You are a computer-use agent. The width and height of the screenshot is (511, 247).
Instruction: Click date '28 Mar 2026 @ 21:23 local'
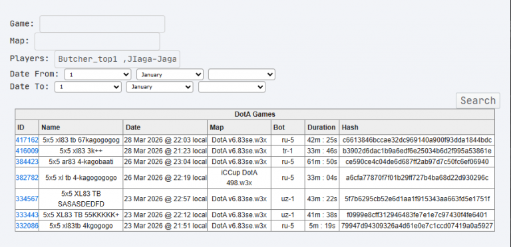165,151
